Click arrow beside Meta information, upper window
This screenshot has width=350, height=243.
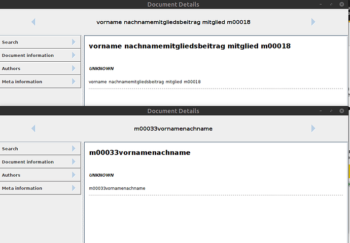(74, 82)
